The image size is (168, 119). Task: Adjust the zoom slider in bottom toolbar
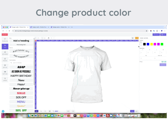coord(57,111)
